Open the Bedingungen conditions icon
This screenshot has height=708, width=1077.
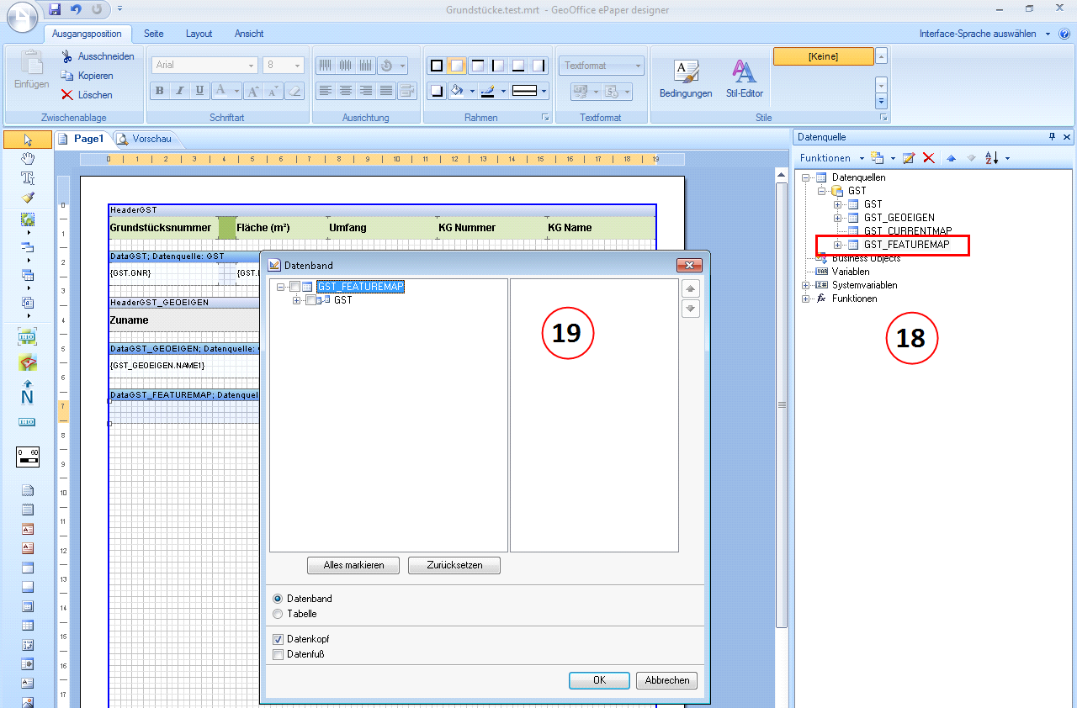(x=685, y=79)
